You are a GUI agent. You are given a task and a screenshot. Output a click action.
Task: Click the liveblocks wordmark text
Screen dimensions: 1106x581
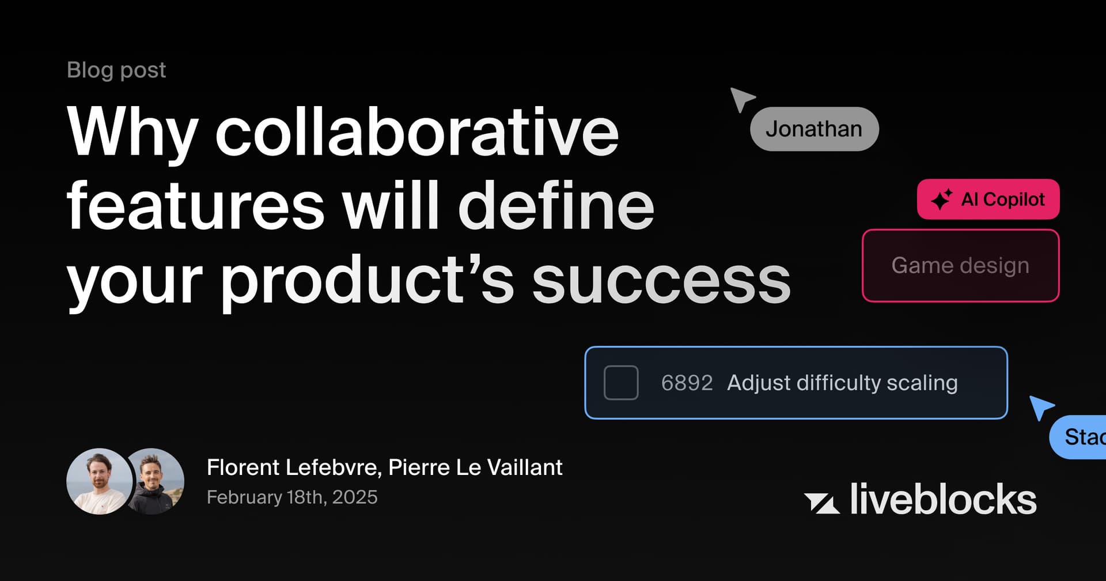pos(943,499)
